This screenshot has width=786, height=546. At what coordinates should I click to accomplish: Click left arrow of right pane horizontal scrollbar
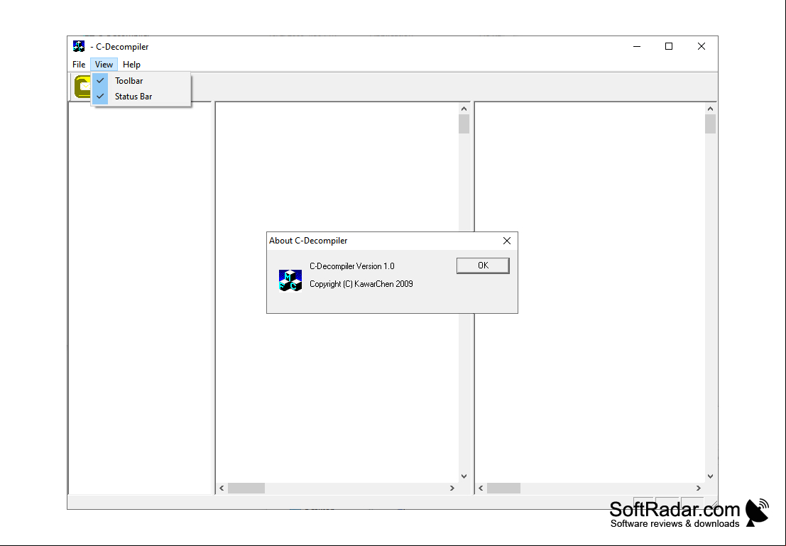(481, 488)
